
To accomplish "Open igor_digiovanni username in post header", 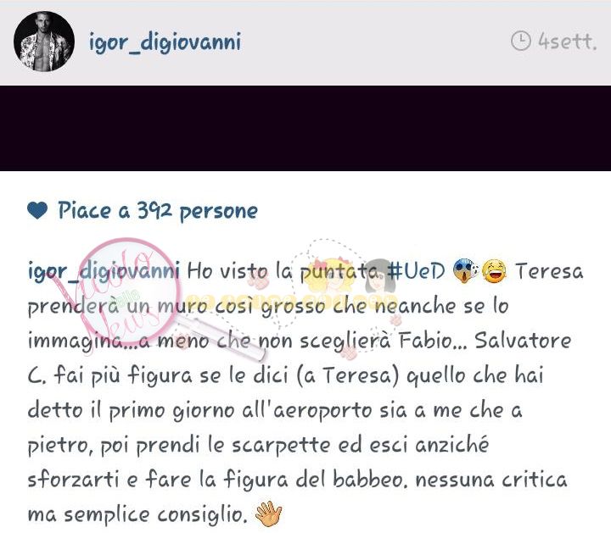I will click(x=165, y=42).
